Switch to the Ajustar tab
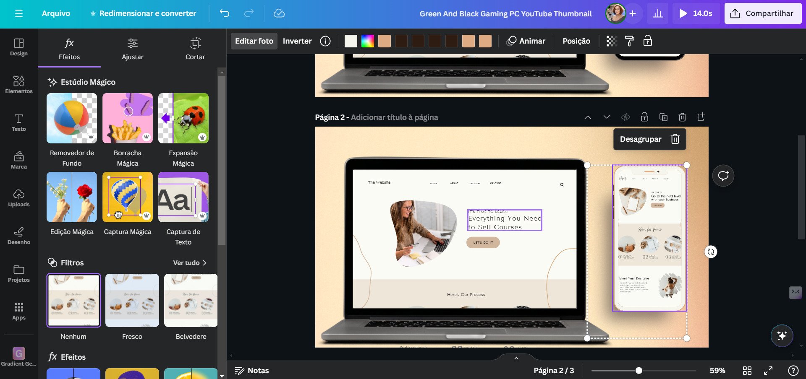 (x=133, y=49)
